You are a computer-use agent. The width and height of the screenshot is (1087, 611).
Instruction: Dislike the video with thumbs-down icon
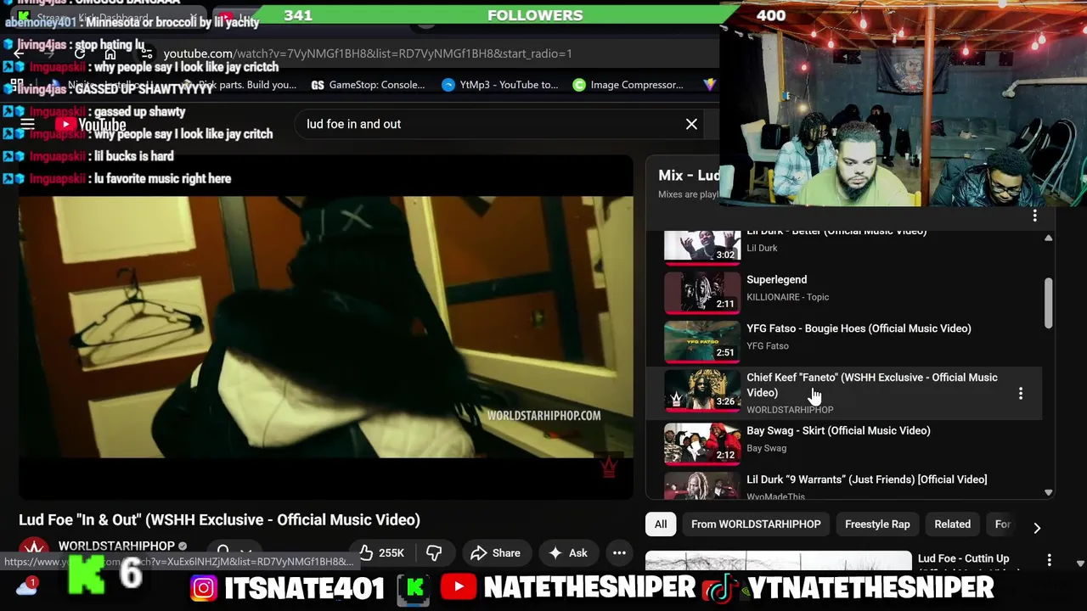tap(434, 553)
